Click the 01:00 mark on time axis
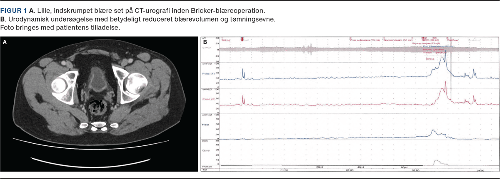Viewport: 500px width, 179px height. pyautogui.click(x=285, y=170)
